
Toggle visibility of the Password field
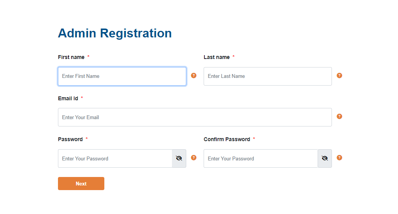pos(179,158)
